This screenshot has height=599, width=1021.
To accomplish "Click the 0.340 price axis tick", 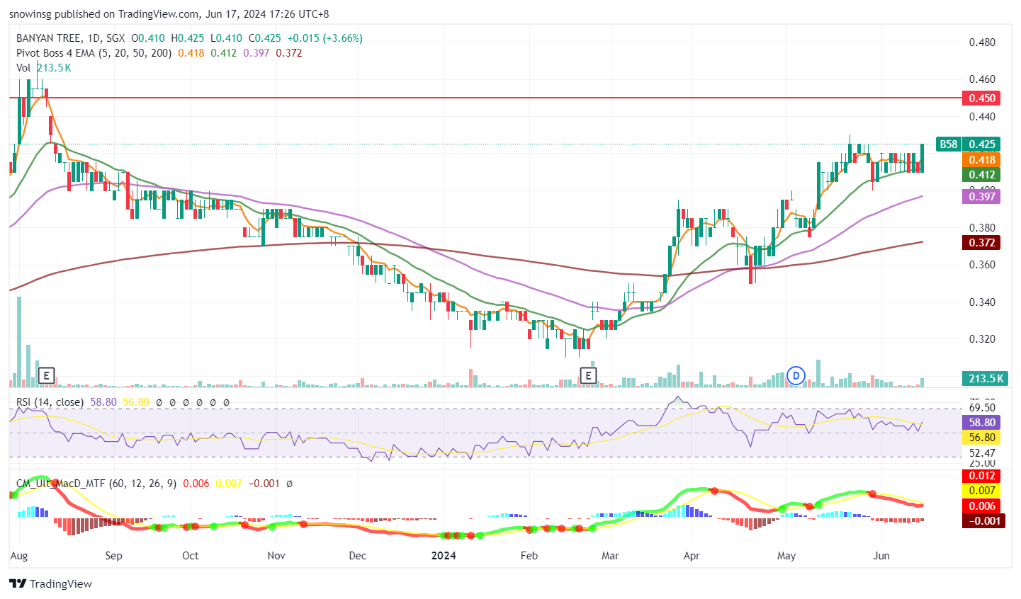I will pos(982,302).
